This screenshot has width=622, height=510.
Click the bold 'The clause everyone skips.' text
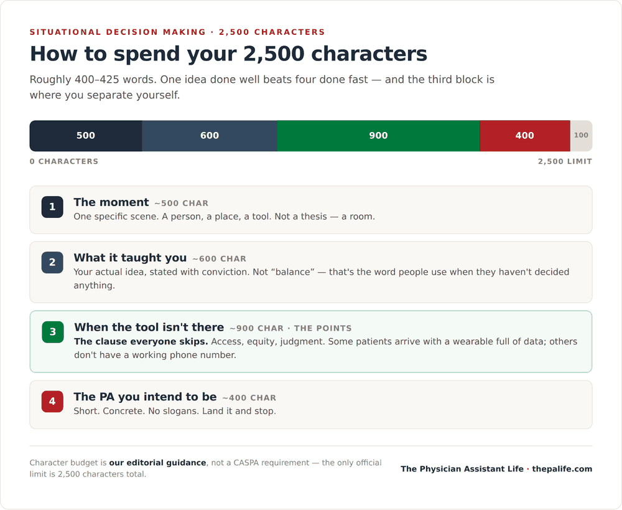141,342
